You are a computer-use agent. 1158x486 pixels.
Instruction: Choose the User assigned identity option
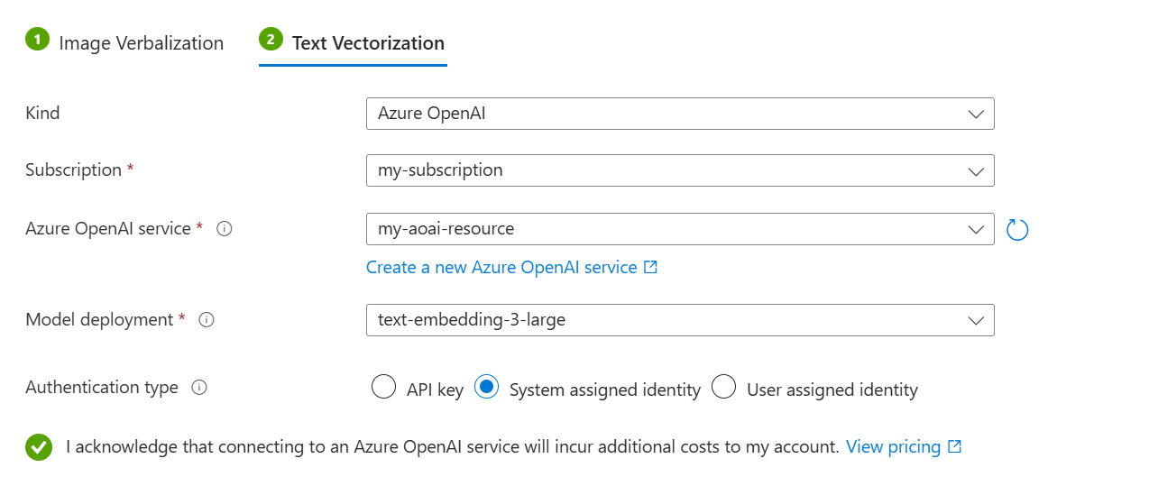click(724, 388)
